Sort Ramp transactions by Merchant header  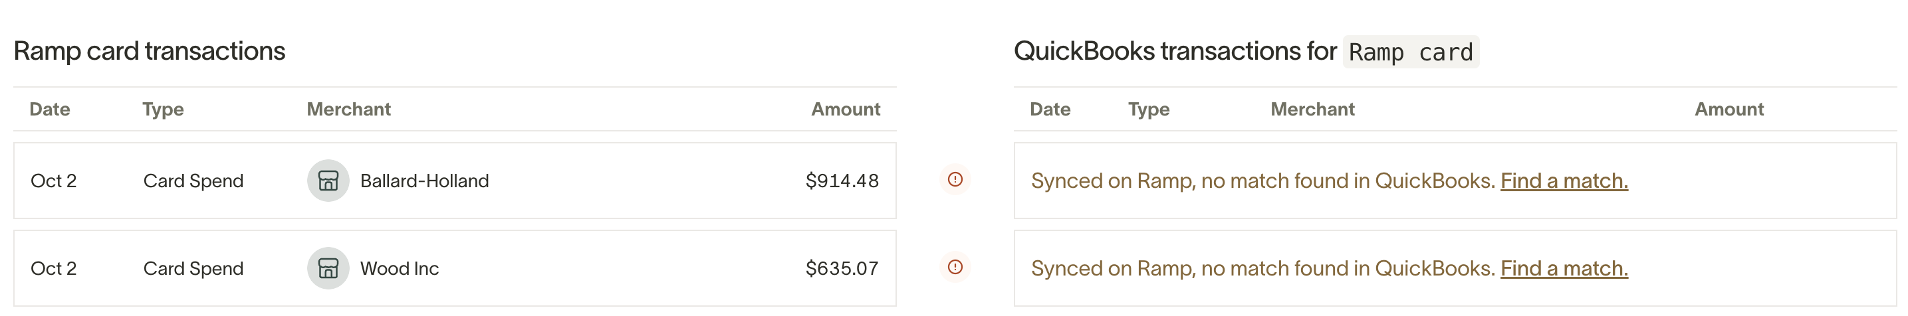[x=349, y=109]
